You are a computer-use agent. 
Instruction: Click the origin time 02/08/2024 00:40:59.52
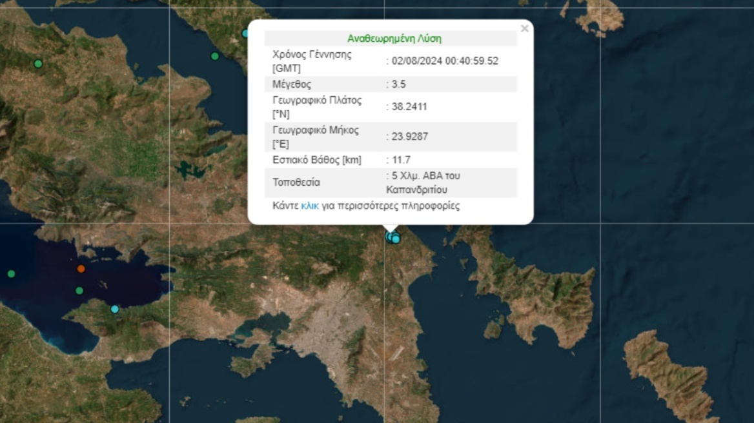tap(443, 61)
